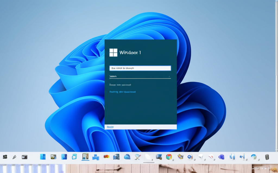
Task: Open the underlined beige document icon in the taskbar
Action: 85,156
